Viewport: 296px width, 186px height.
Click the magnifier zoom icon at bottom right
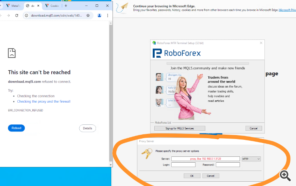click(285, 176)
